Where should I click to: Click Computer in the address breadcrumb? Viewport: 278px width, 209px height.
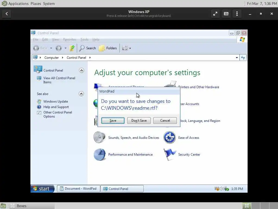[x=52, y=58]
